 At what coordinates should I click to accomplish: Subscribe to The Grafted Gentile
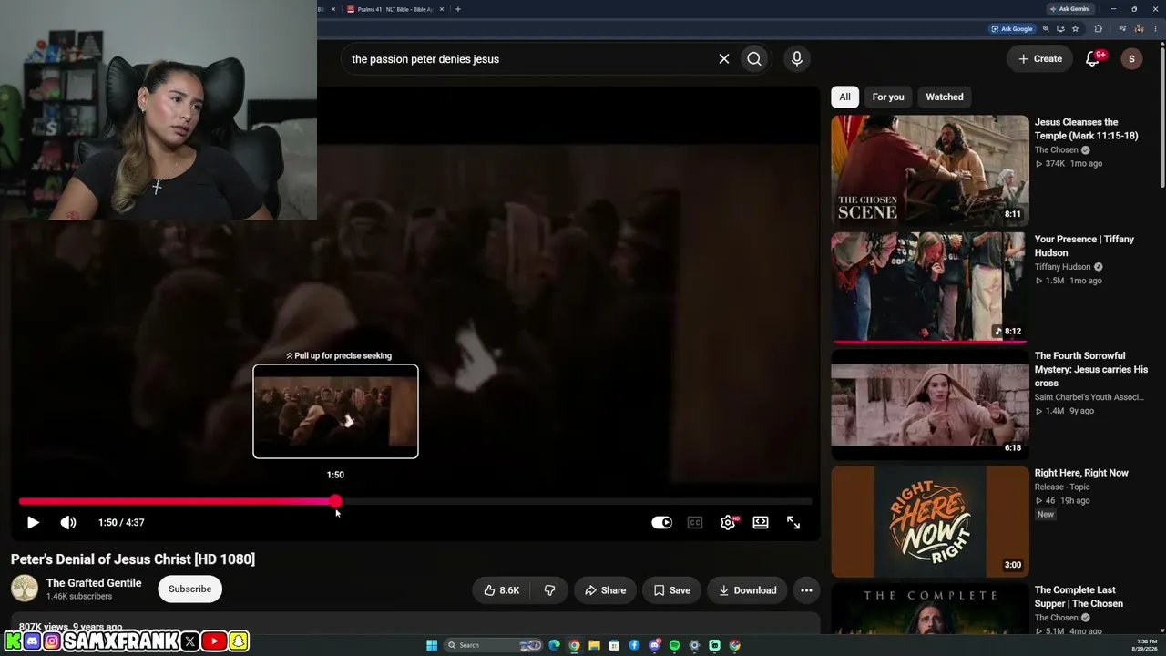(x=189, y=589)
